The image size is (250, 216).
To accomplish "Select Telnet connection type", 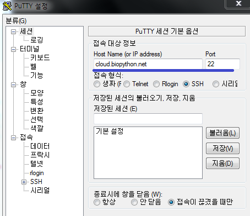I will pos(127,84).
